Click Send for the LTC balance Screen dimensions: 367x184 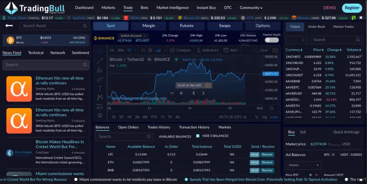tap(254, 154)
